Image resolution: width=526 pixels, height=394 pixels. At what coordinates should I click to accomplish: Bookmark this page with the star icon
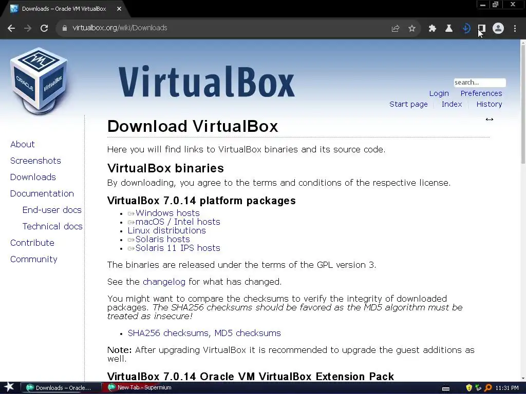pyautogui.click(x=411, y=29)
